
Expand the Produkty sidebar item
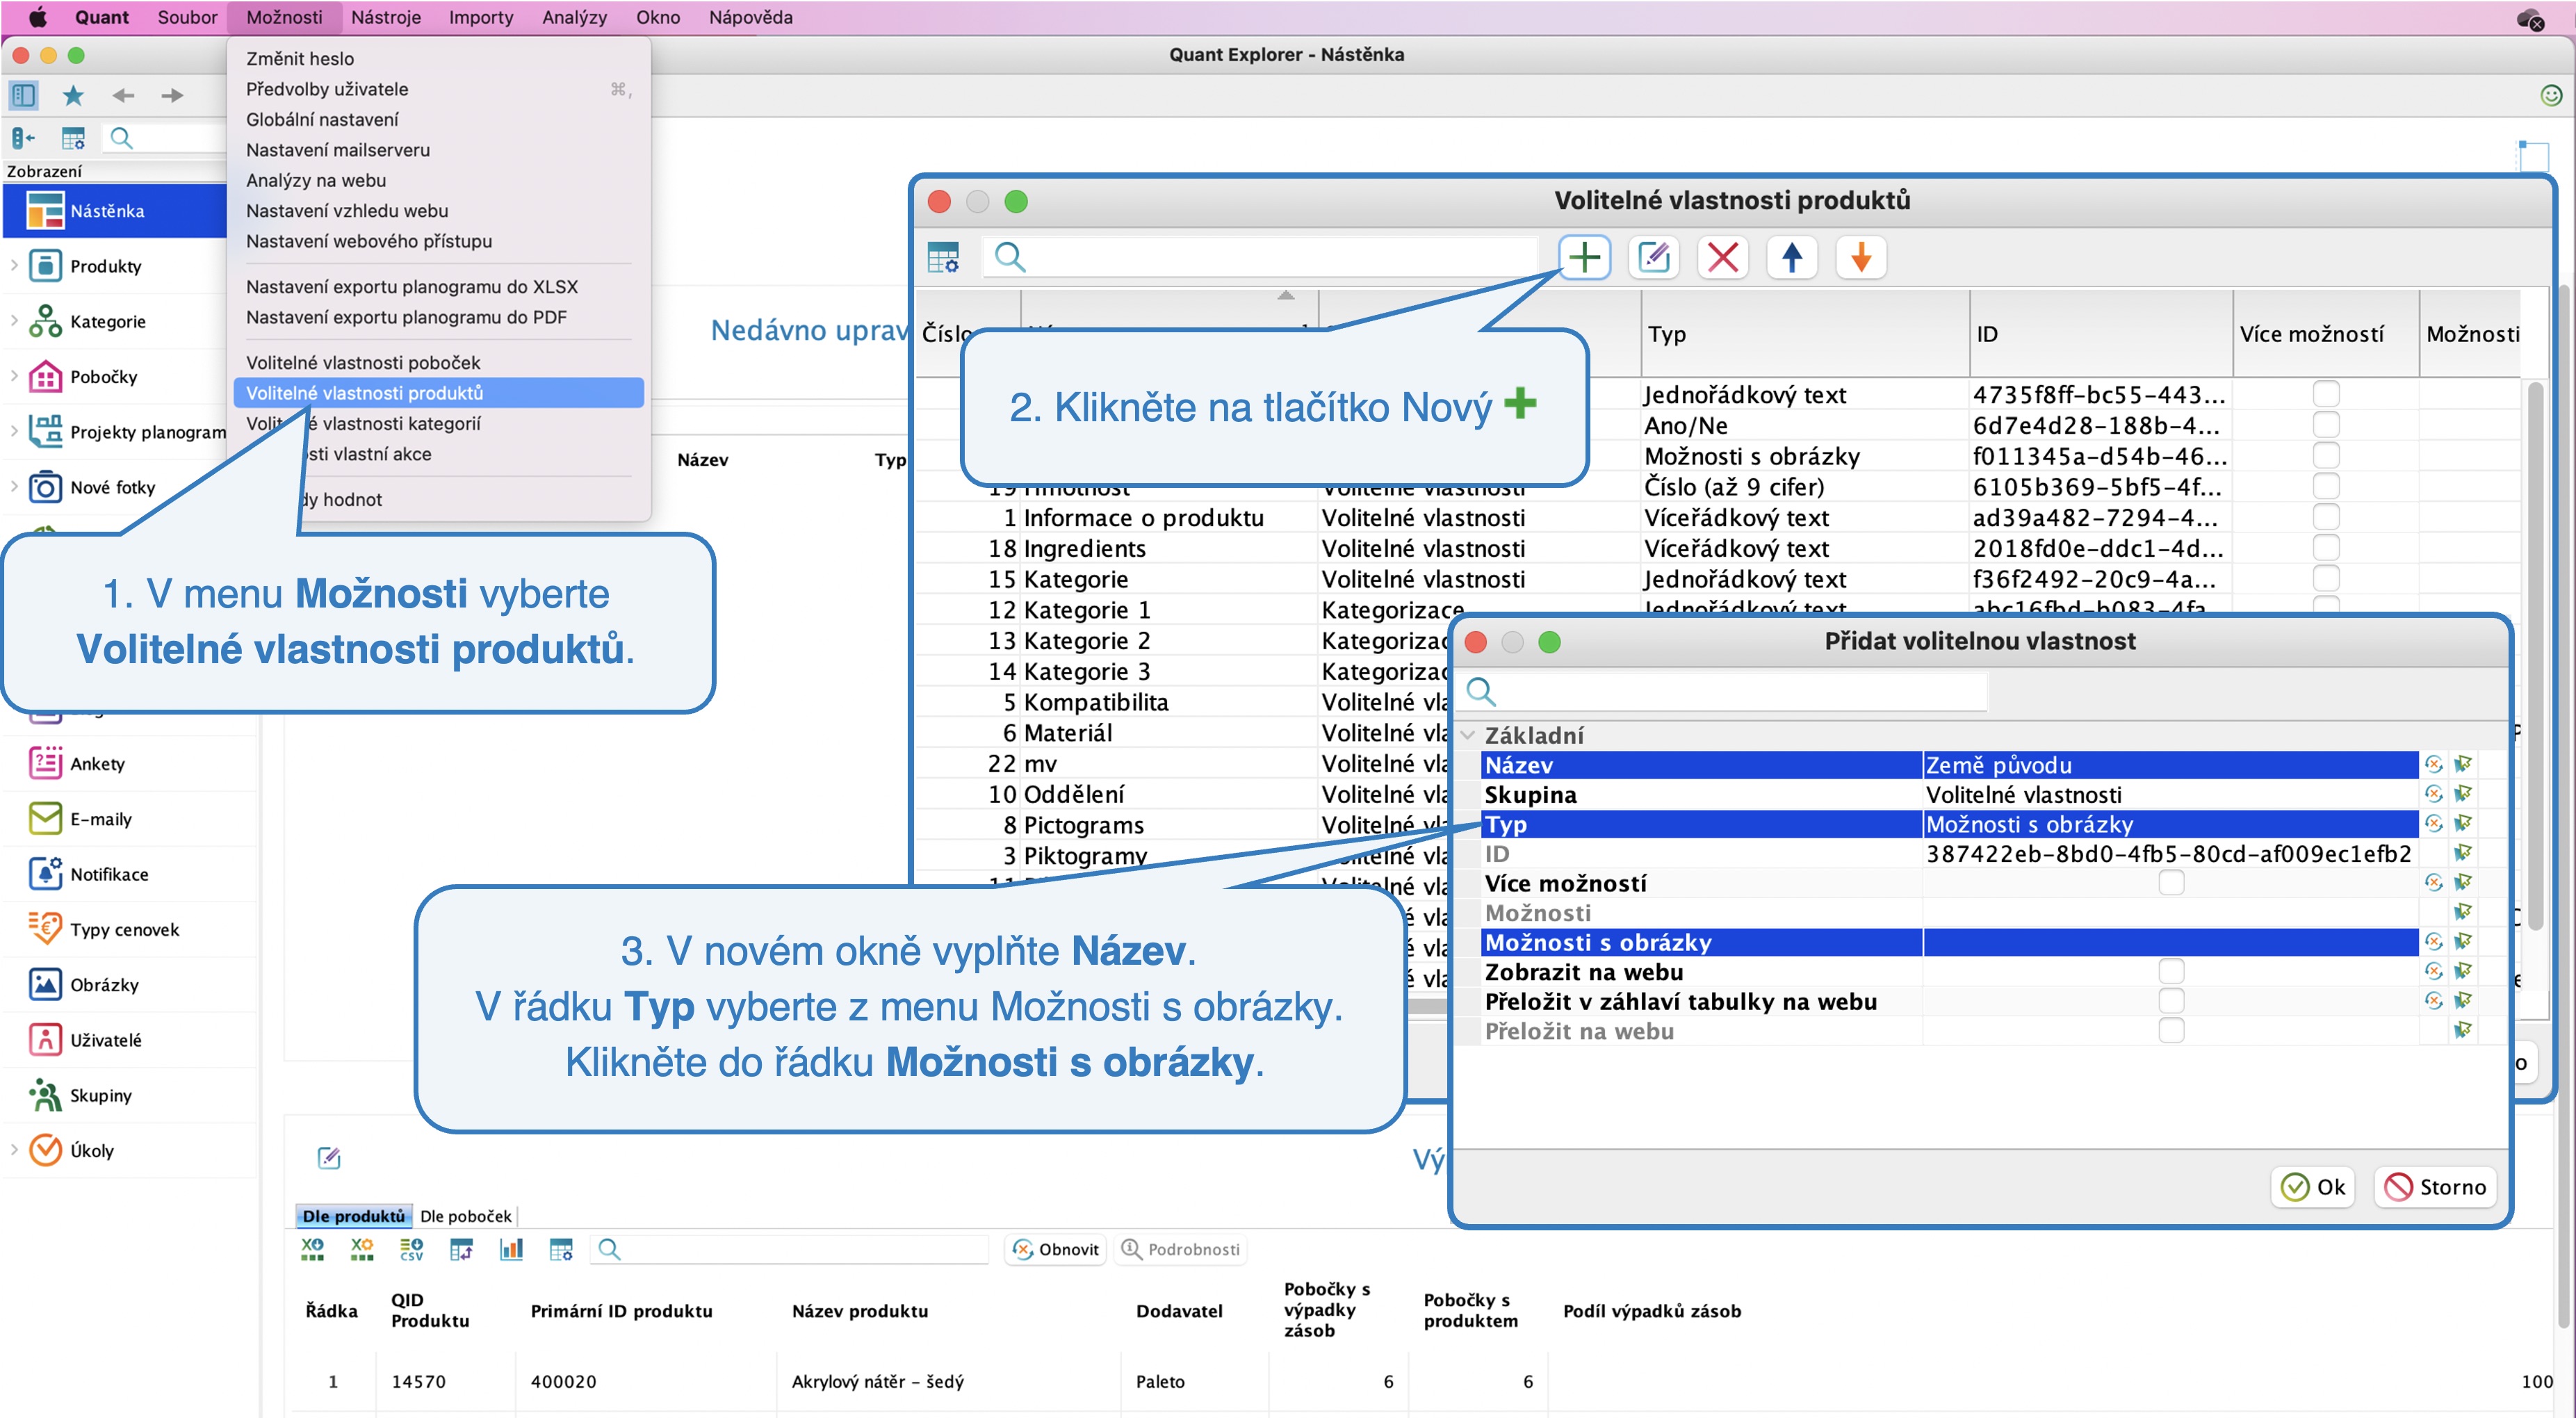14,266
